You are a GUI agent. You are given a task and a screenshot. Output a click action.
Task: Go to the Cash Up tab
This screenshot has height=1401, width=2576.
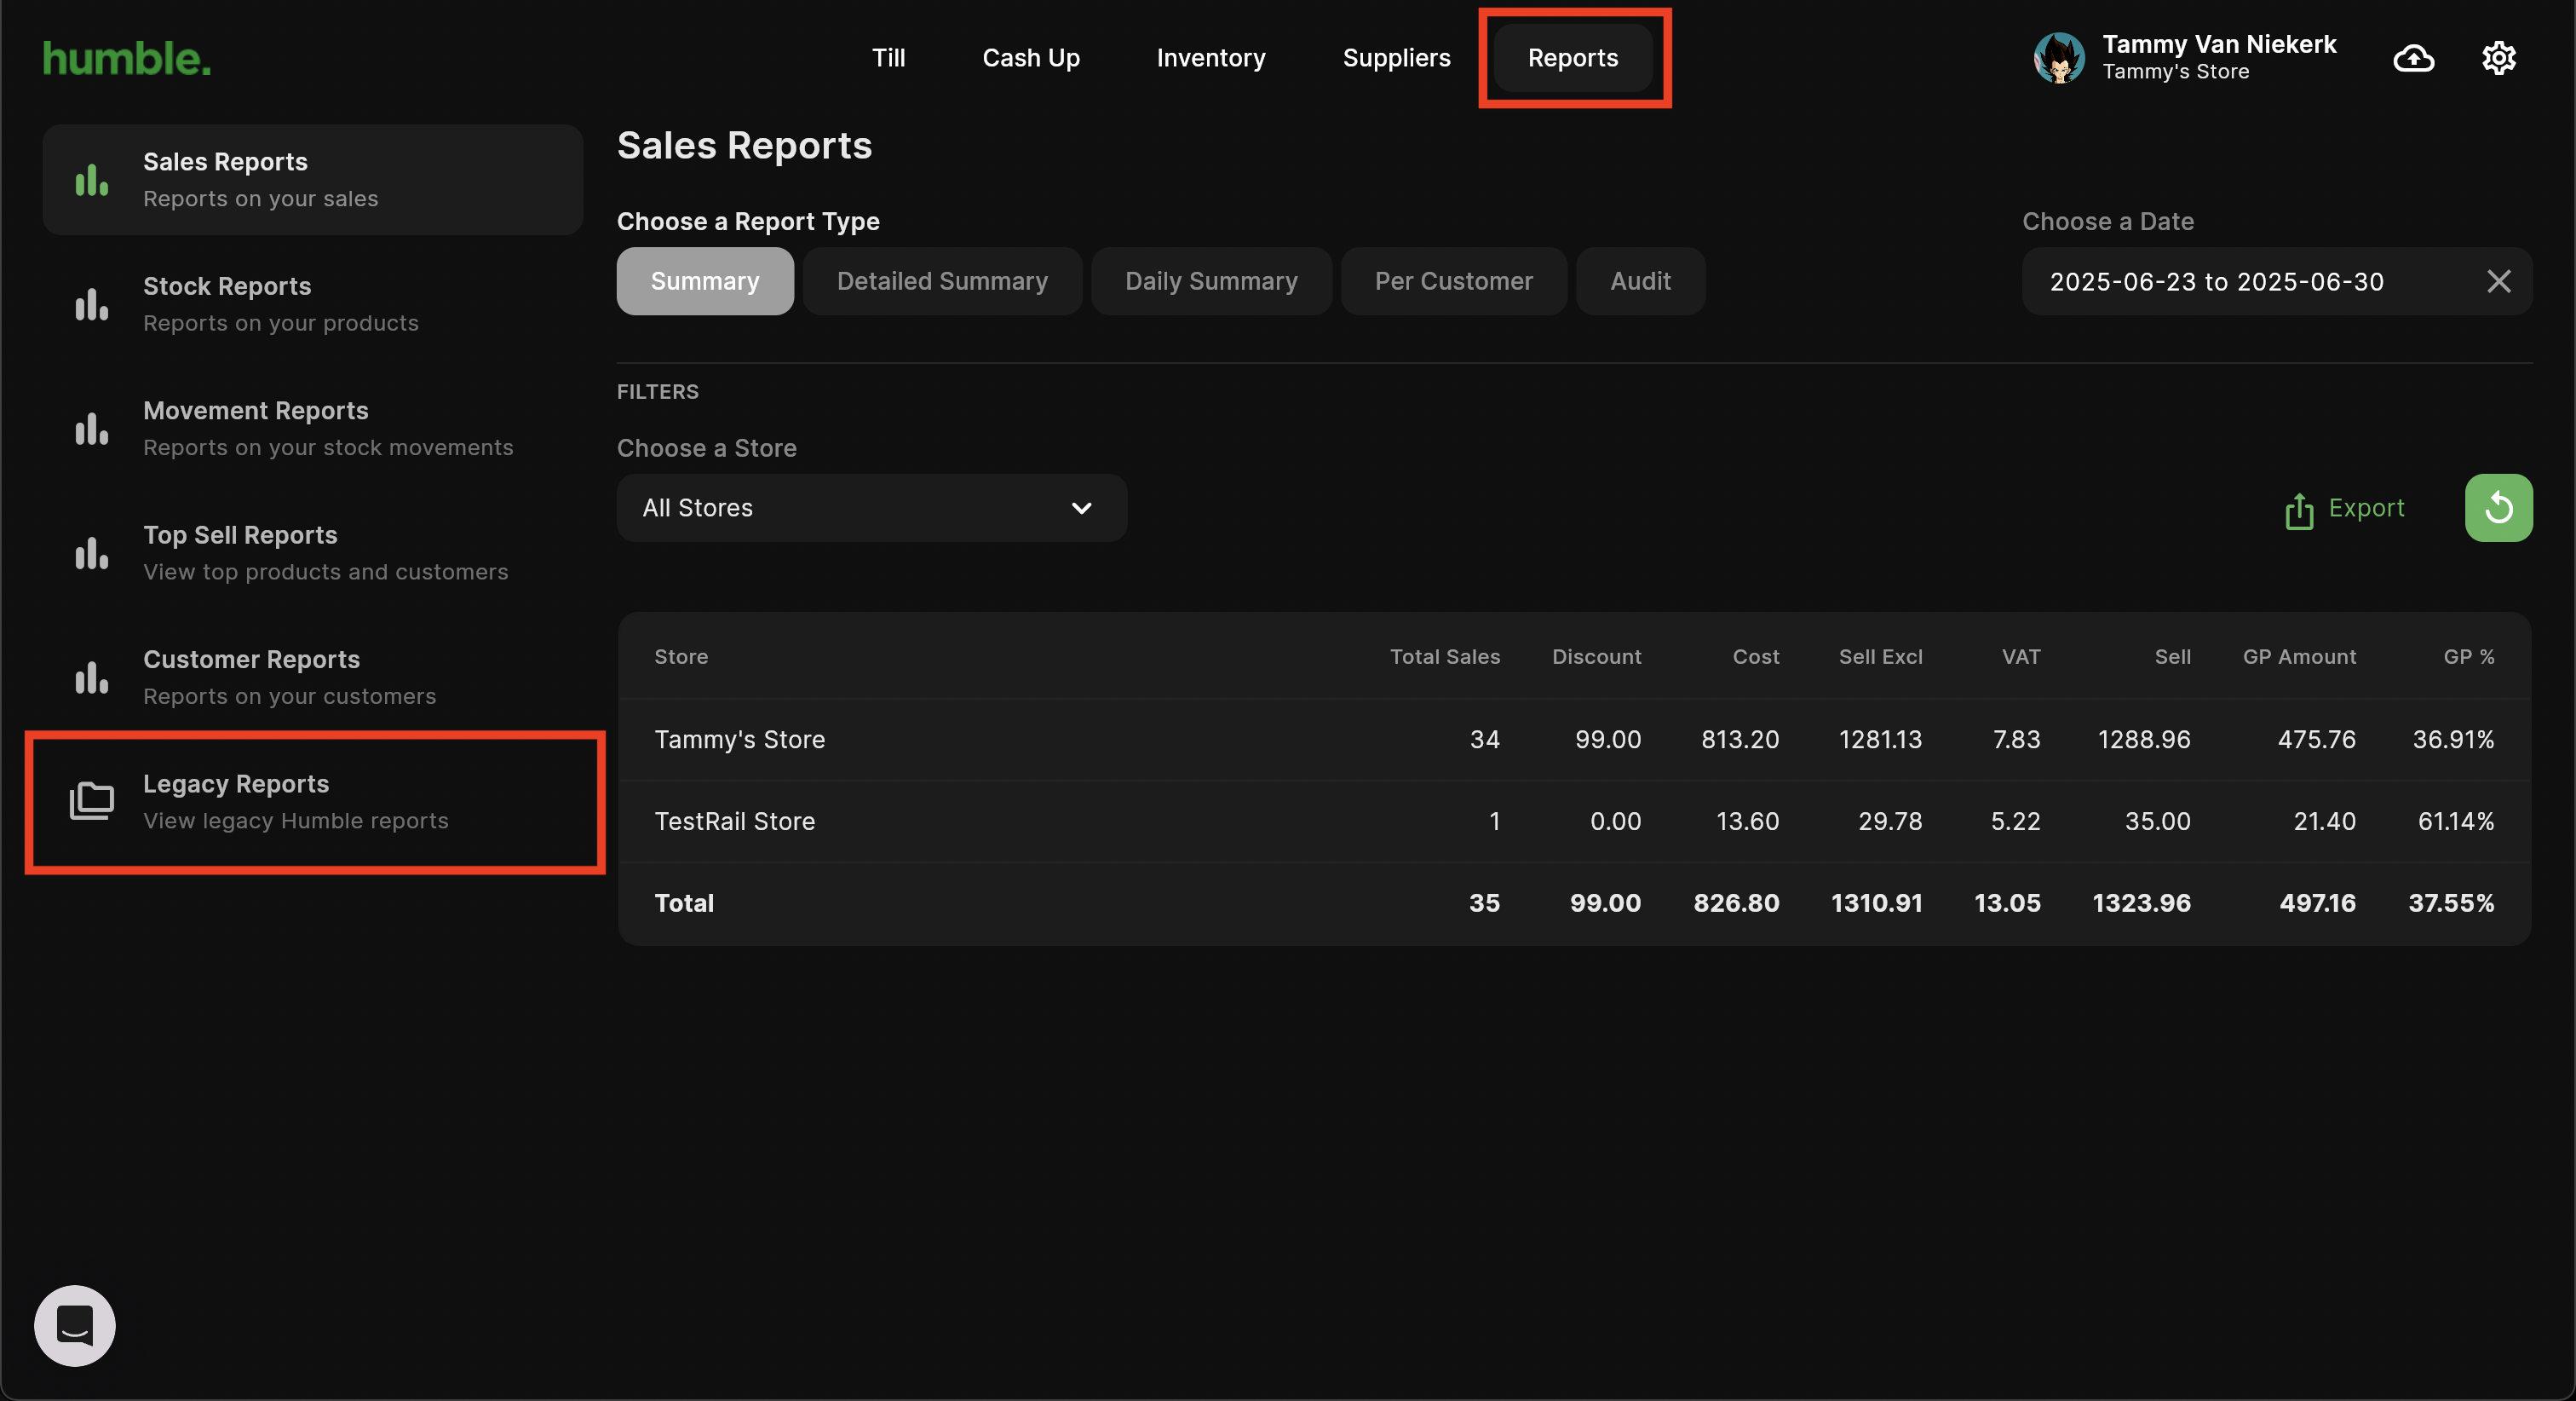click(1031, 58)
